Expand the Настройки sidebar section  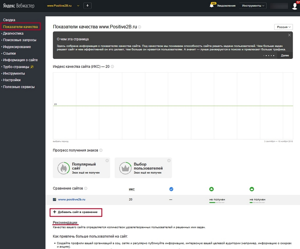[12, 80]
